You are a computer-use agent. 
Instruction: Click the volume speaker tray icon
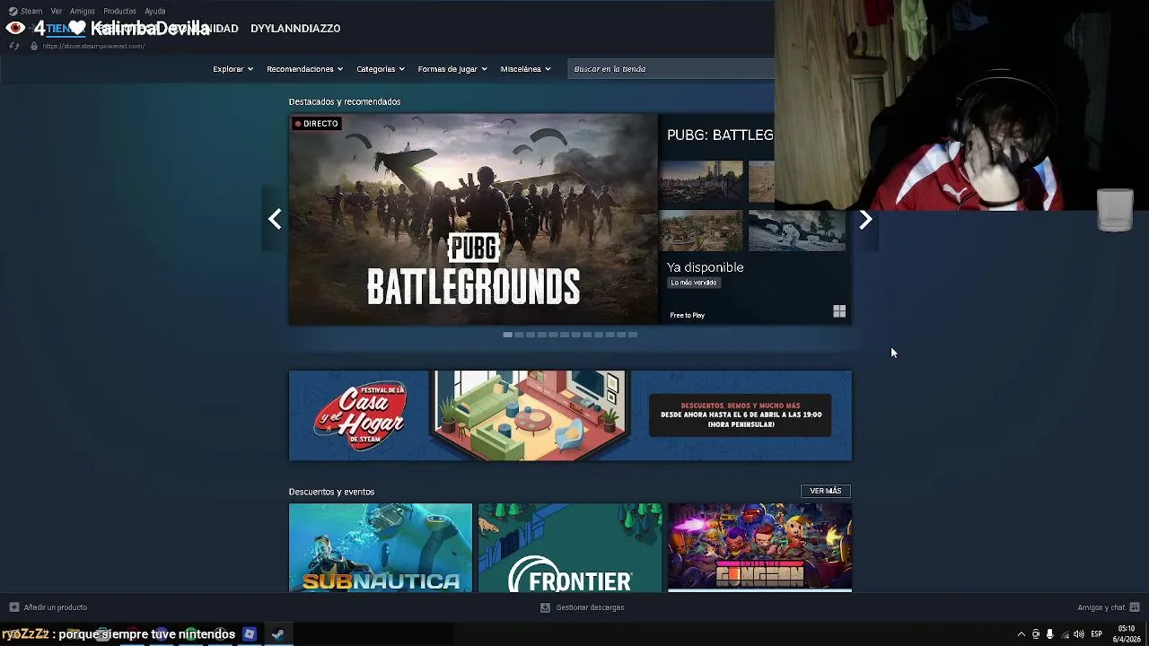1078,634
